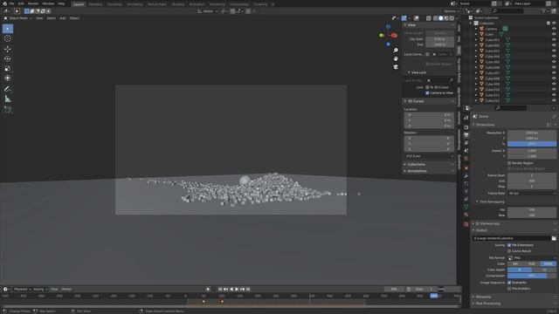Image resolution: width=559 pixels, height=314 pixels.
Task: Click the red X axis gizmo handle
Action: coord(394,35)
